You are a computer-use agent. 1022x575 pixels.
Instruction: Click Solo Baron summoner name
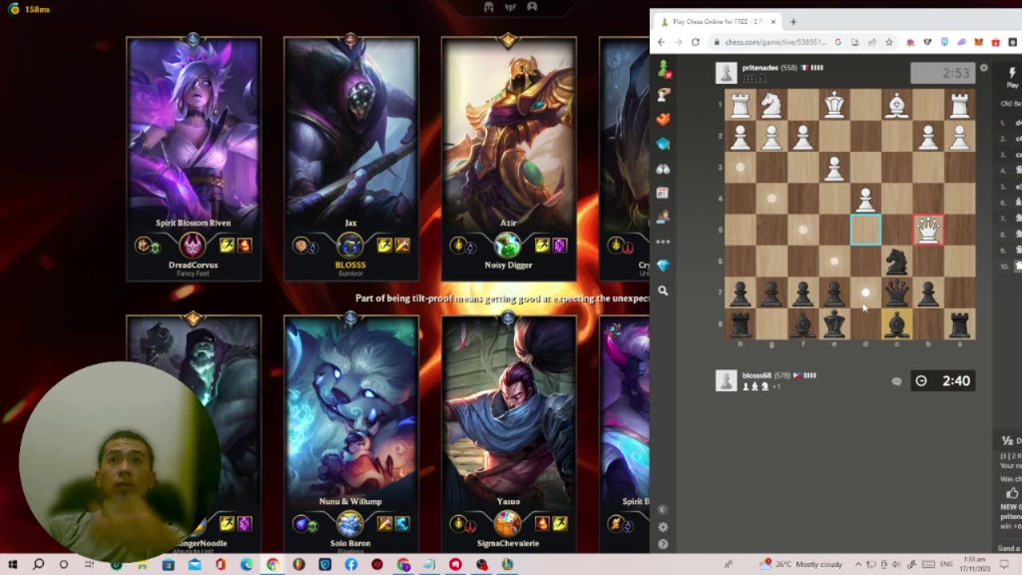point(351,543)
